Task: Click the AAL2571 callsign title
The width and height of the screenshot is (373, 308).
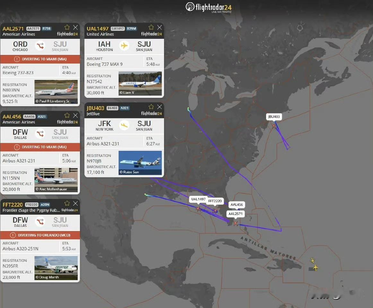Action: tap(13, 29)
